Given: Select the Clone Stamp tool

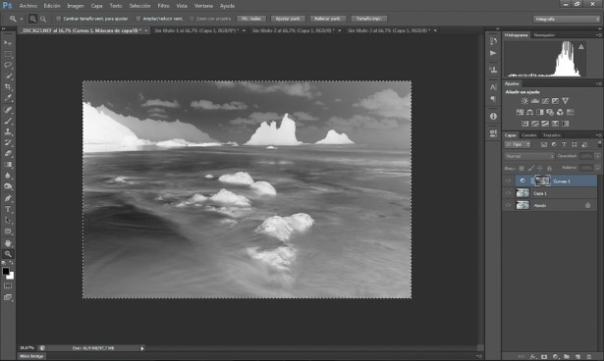Looking at the screenshot, I should [8, 131].
